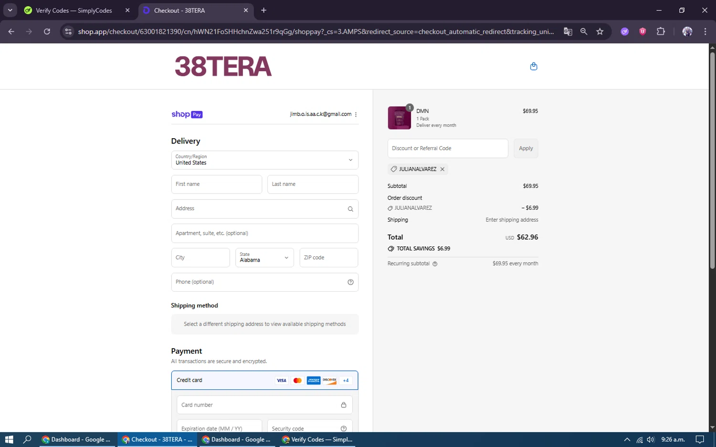Image resolution: width=716 pixels, height=447 pixels.
Task: Bookmark this page with the star icon
Action: [600, 31]
